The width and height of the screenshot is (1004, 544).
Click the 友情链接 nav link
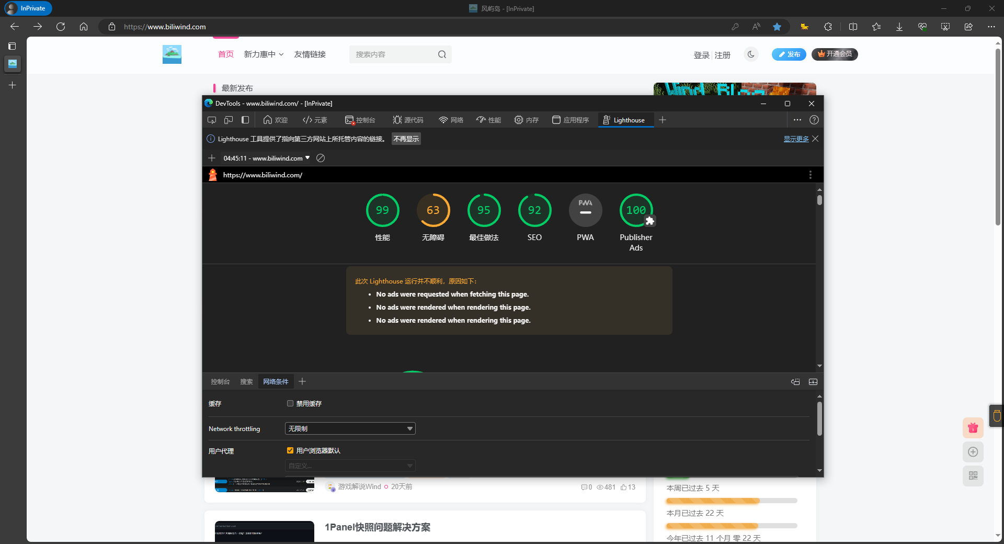coord(310,54)
